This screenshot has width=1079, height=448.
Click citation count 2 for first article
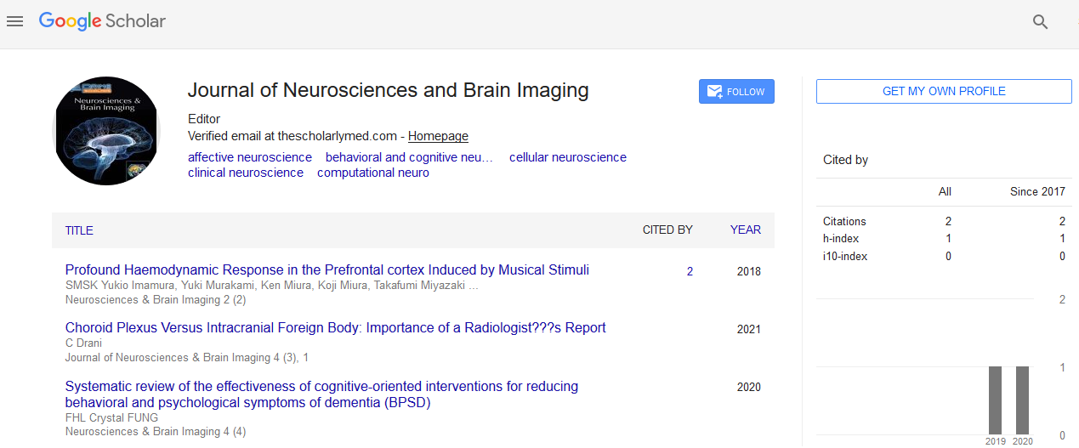690,272
